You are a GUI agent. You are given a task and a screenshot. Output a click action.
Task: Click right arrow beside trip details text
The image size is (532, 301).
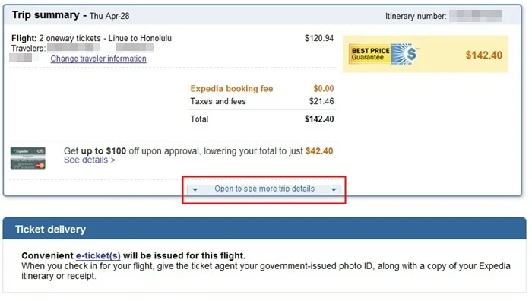[334, 189]
